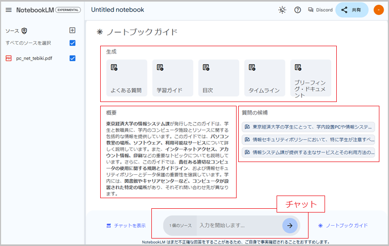Click the 質問の候補 heading

(x=255, y=113)
